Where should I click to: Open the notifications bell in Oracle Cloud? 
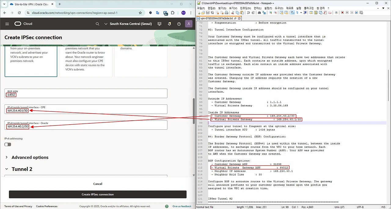[169, 24]
